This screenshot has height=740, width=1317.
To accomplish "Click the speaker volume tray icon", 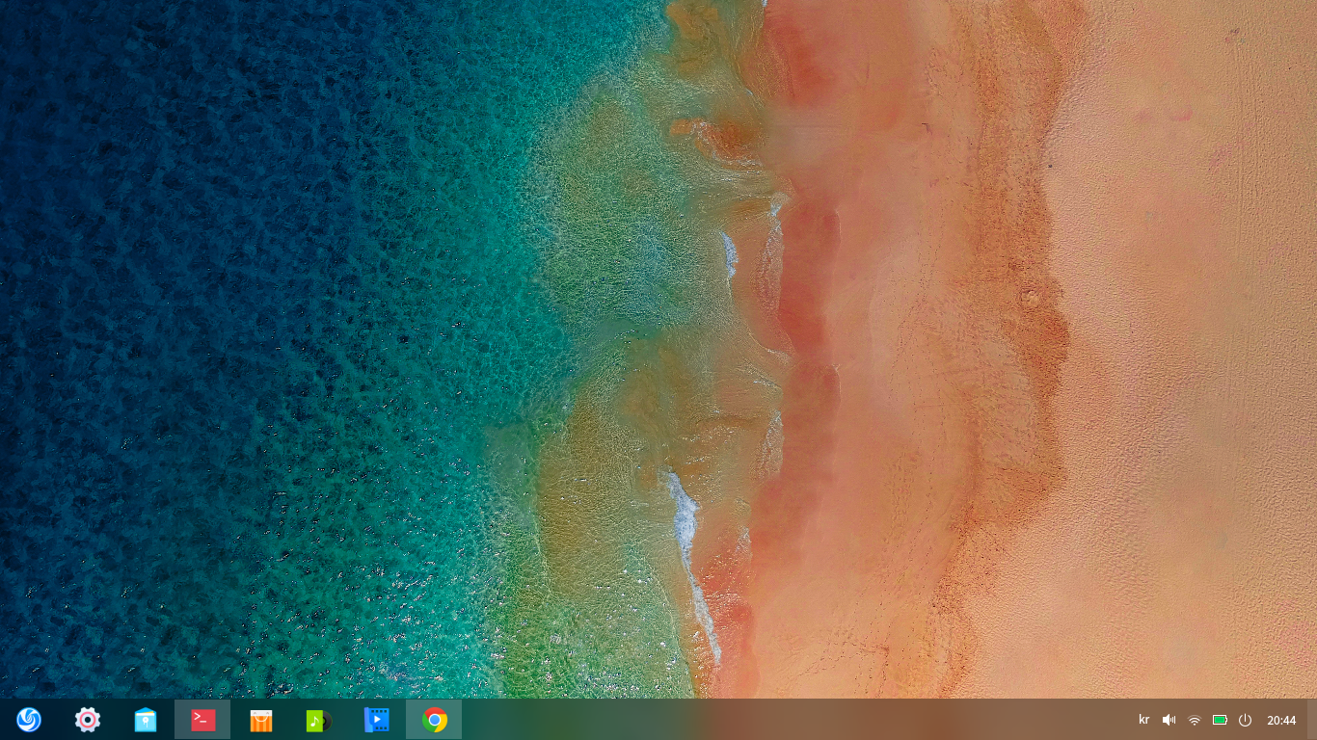I will [1169, 720].
